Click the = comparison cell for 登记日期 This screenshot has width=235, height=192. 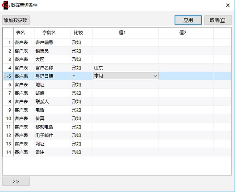pos(81,76)
